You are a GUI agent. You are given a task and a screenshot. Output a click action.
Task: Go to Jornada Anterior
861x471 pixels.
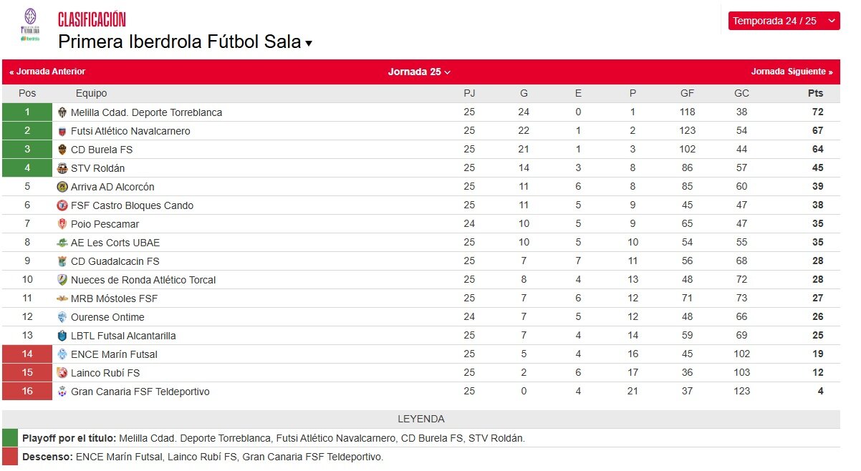47,72
